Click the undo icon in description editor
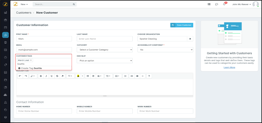 pyautogui.click(x=20, y=76)
